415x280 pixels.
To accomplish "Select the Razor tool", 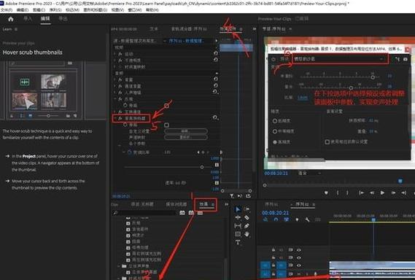I will click(x=247, y=217).
